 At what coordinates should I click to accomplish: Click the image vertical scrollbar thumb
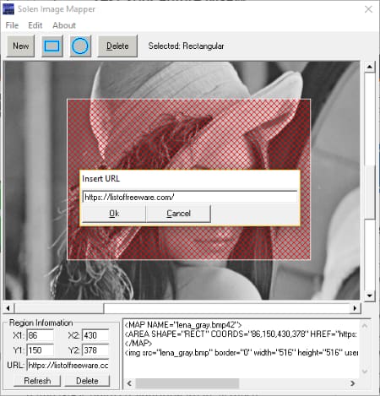pyautogui.click(x=370, y=193)
